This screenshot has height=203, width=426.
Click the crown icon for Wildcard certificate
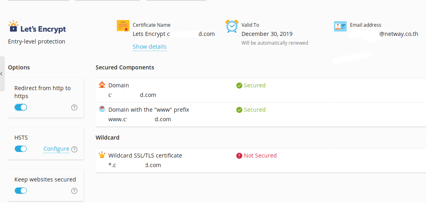(x=102, y=155)
